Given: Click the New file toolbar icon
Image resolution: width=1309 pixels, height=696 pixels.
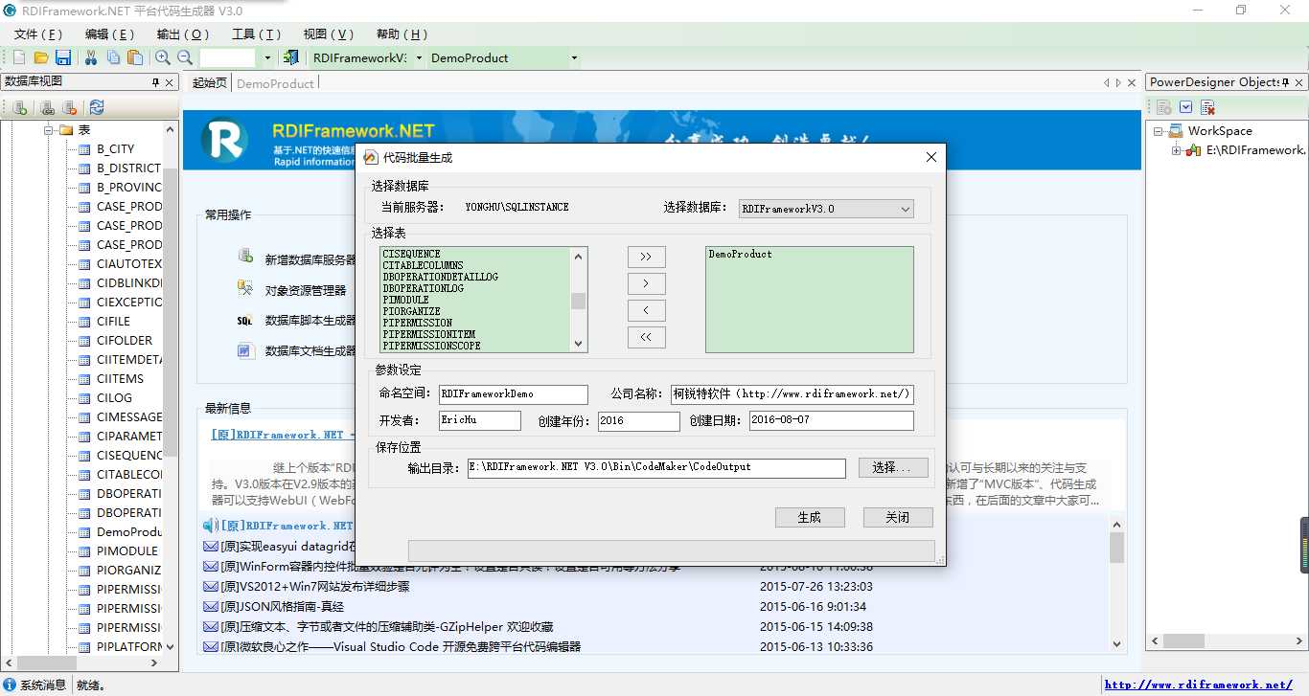Looking at the screenshot, I should coord(18,57).
